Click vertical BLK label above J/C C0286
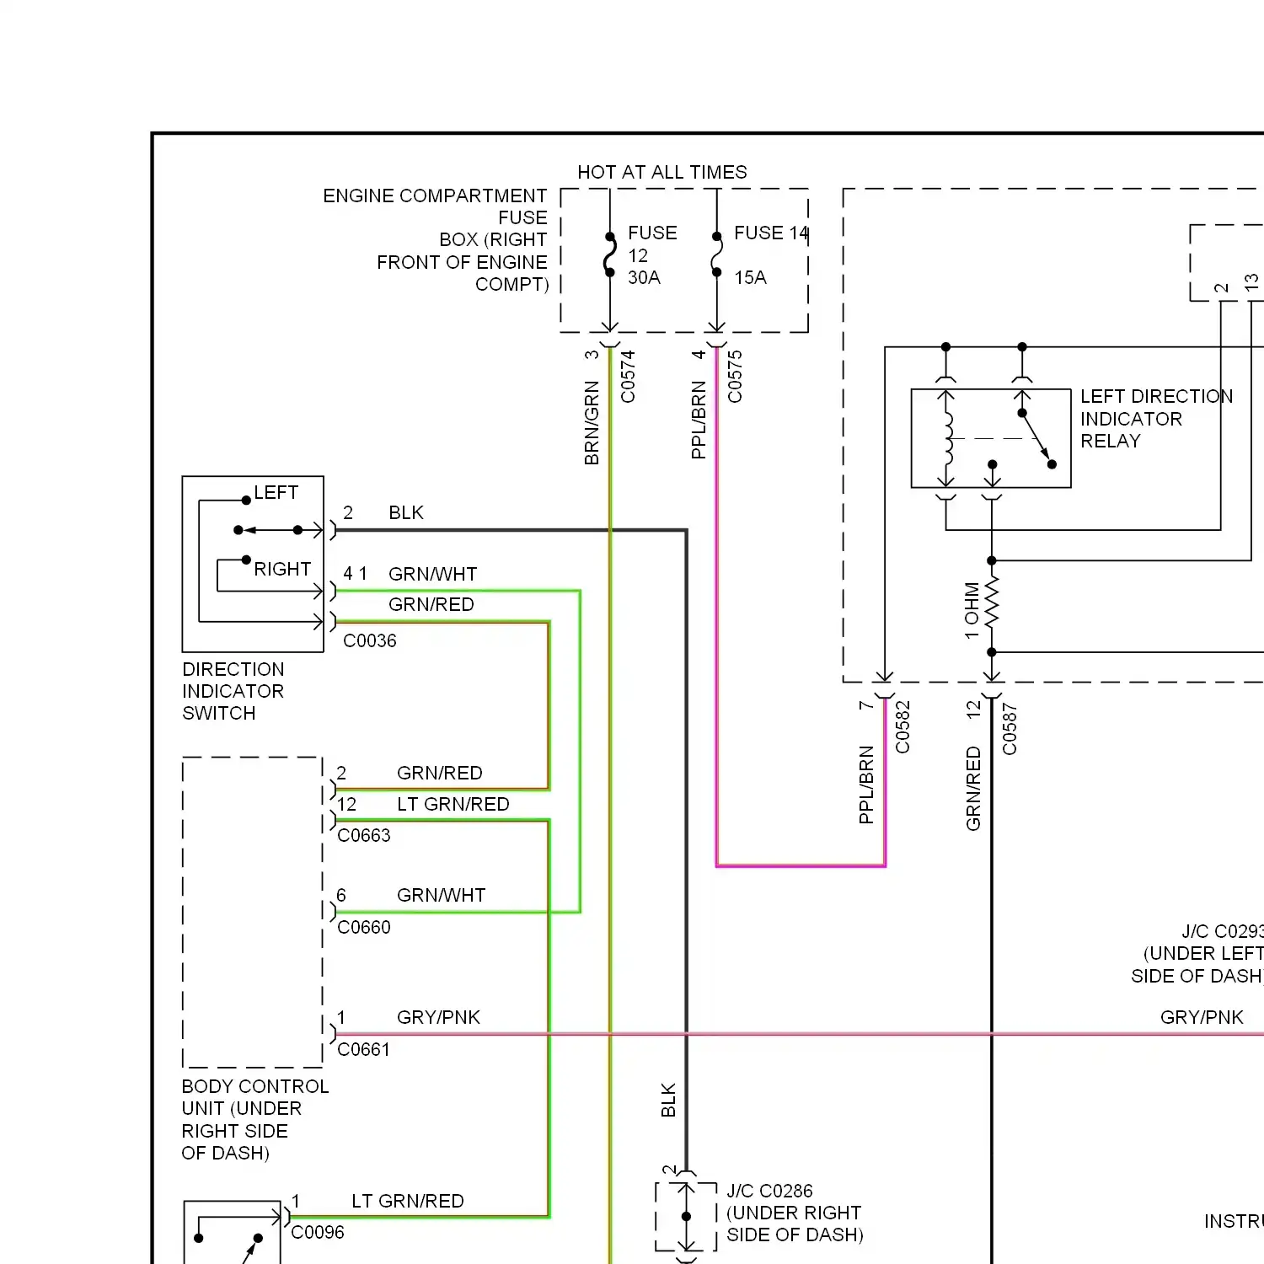This screenshot has height=1264, width=1264. (668, 1101)
